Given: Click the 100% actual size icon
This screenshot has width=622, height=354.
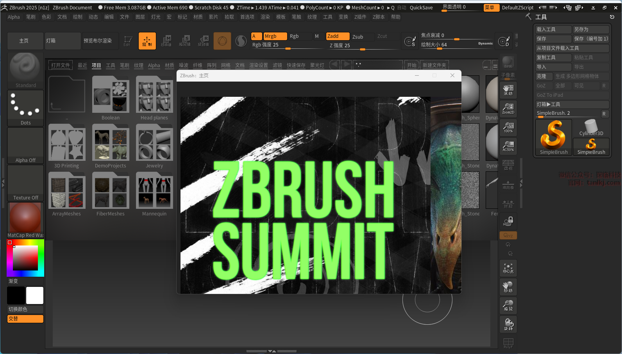Looking at the screenshot, I should coord(508,127).
